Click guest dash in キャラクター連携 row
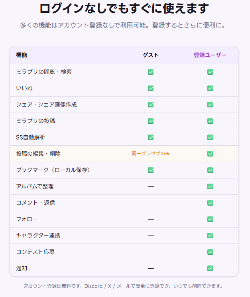The height and width of the screenshot is (297, 250). pos(151,236)
